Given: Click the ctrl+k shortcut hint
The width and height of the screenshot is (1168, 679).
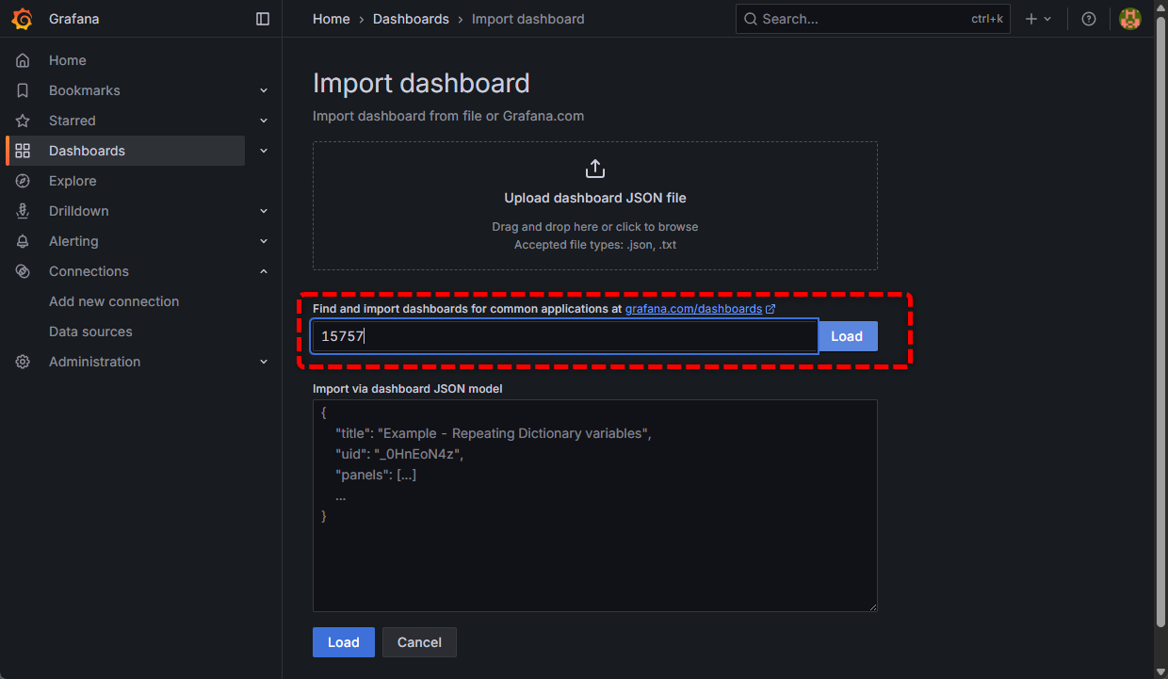Looking at the screenshot, I should click(x=987, y=19).
